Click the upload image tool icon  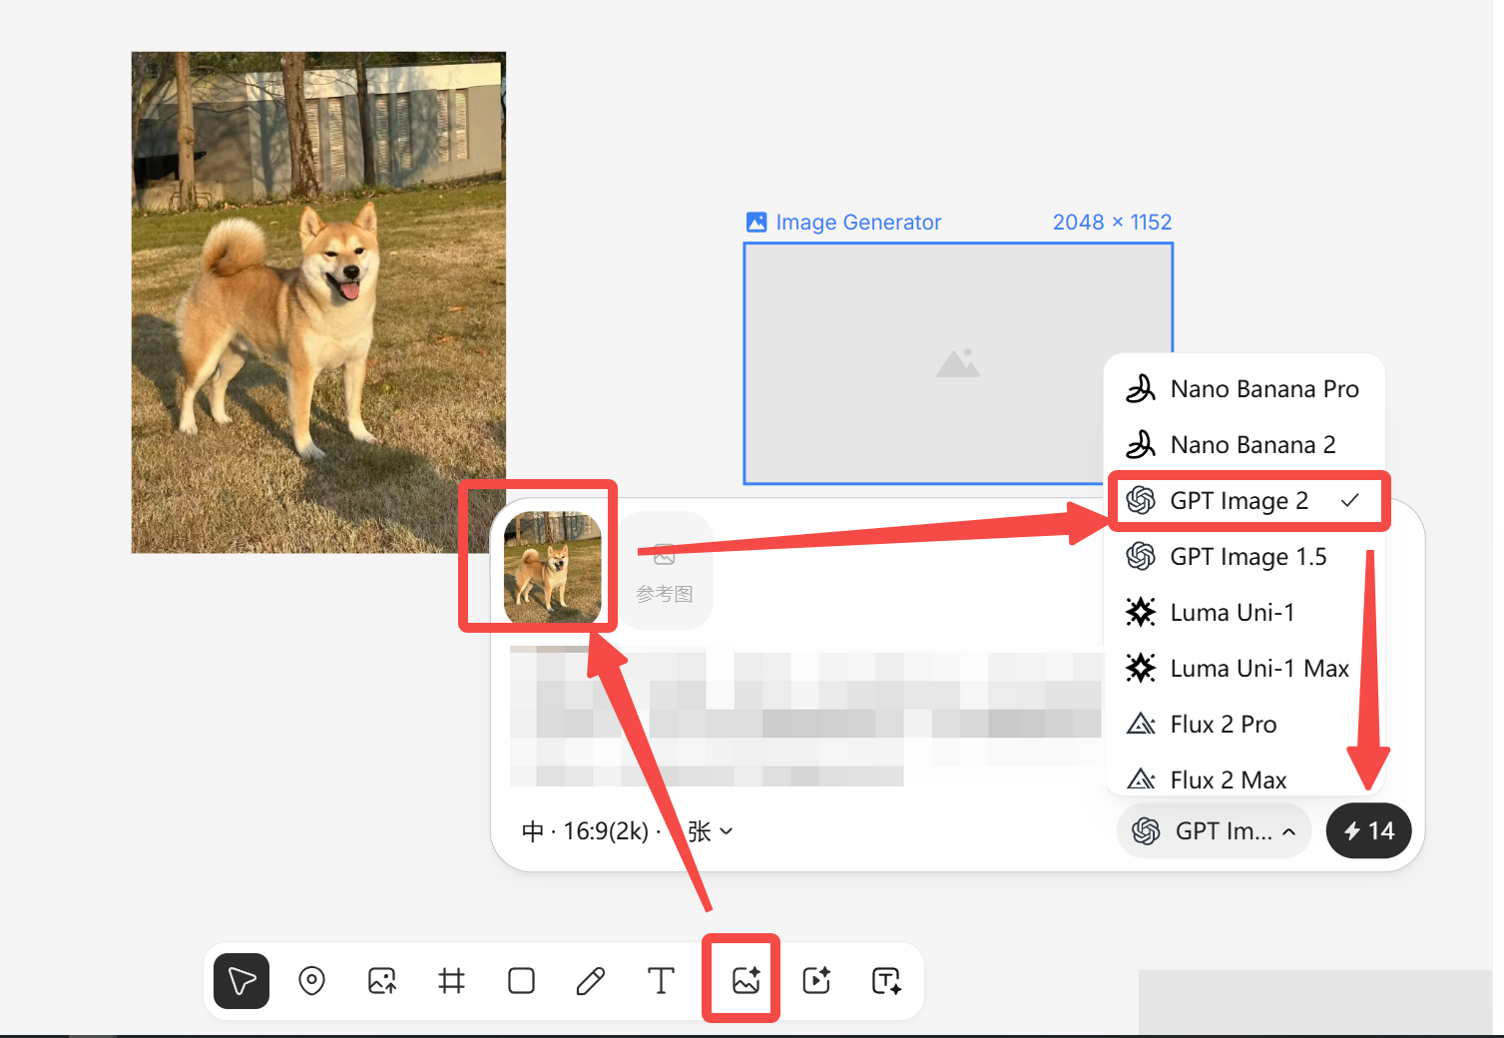pyautogui.click(x=382, y=981)
